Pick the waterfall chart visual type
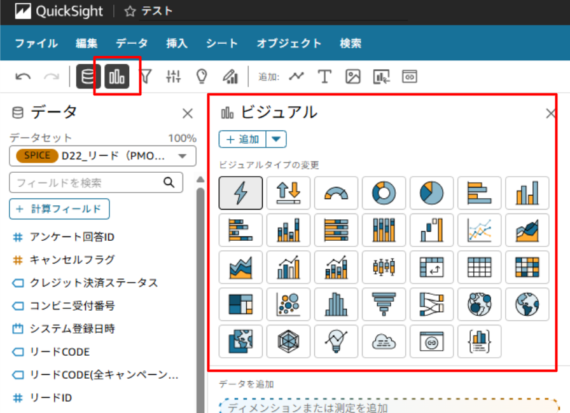The image size is (570, 413). coord(431,230)
